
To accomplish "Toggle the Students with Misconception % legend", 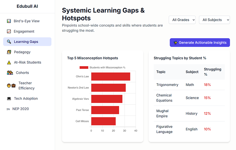I will [x=102, y=67].
